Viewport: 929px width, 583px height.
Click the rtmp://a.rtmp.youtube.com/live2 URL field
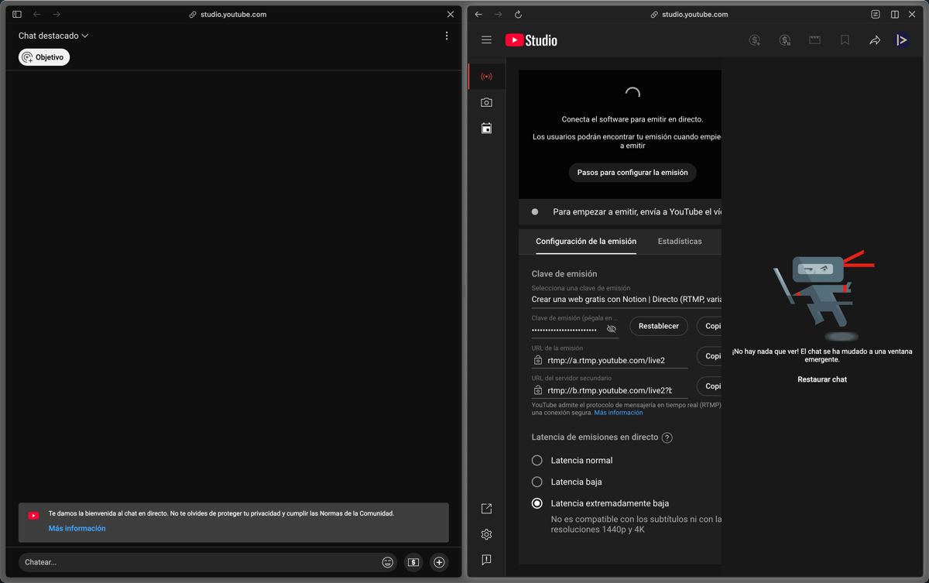click(x=609, y=360)
